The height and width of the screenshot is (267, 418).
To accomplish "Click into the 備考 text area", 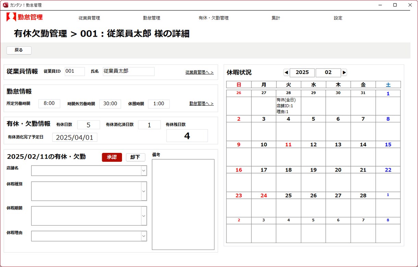I will click(x=183, y=204).
